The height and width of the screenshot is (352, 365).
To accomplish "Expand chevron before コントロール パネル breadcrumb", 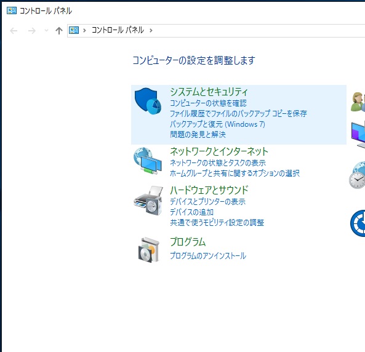I will coord(84,30).
